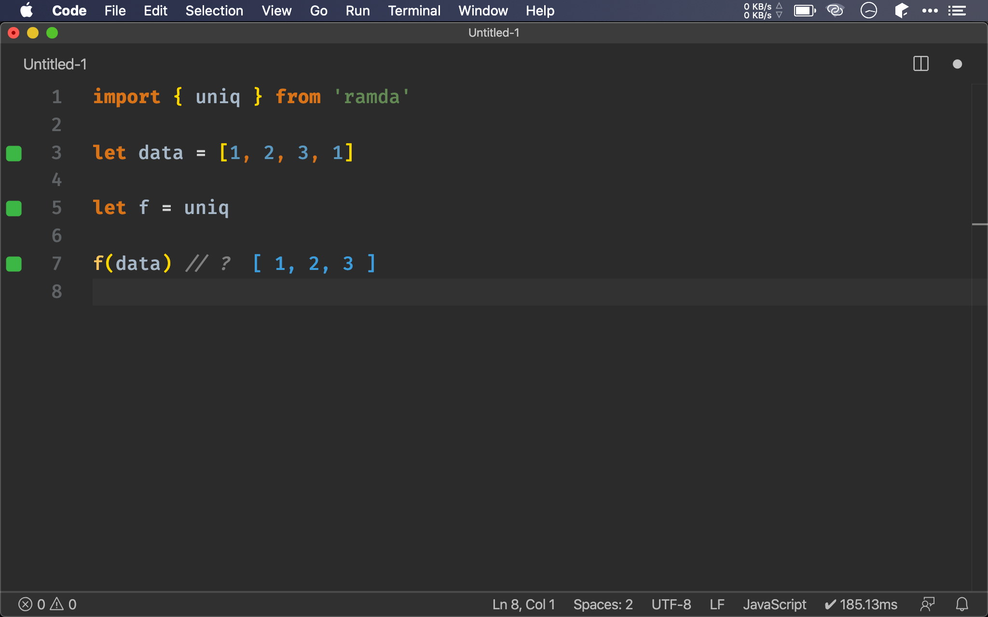This screenshot has height=617, width=988.
Task: Open the Run menu
Action: click(357, 11)
